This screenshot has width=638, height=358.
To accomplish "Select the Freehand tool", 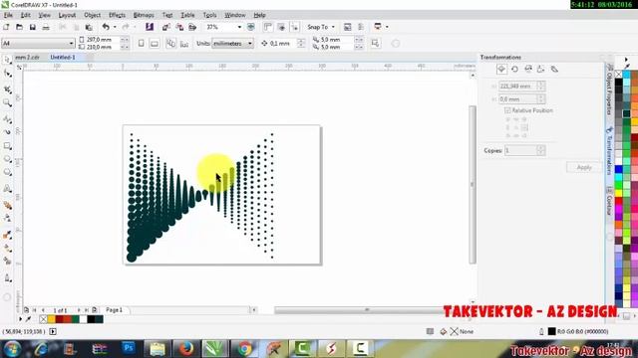I will pos(7,119).
